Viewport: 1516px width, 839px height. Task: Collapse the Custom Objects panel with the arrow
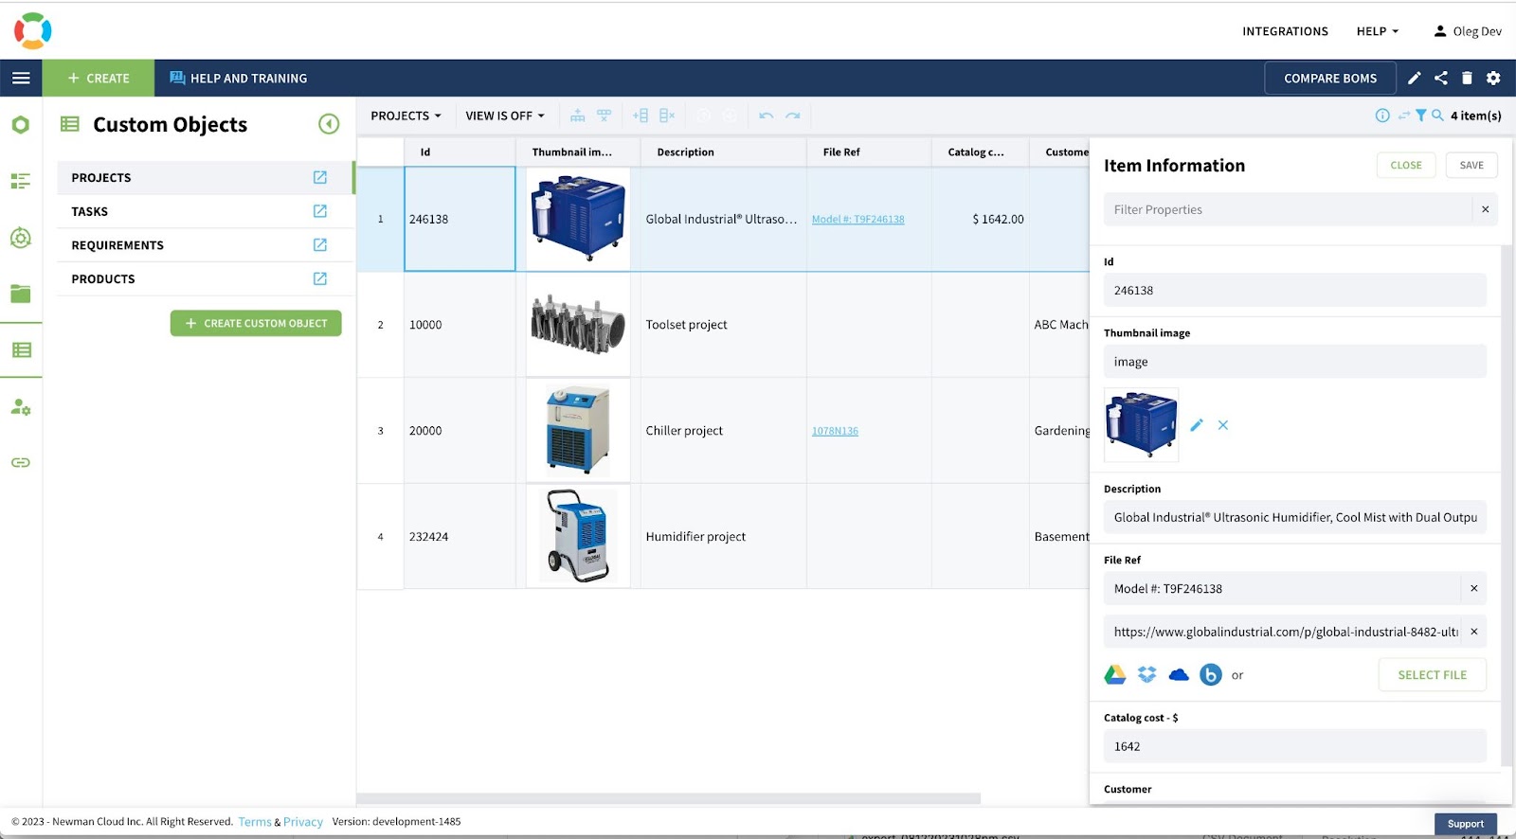point(329,124)
